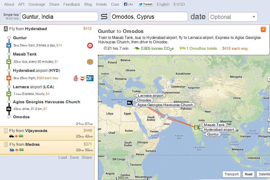The height and width of the screenshot is (180, 270).
Task: Select the Guntur label on the map
Action: coord(213,134)
